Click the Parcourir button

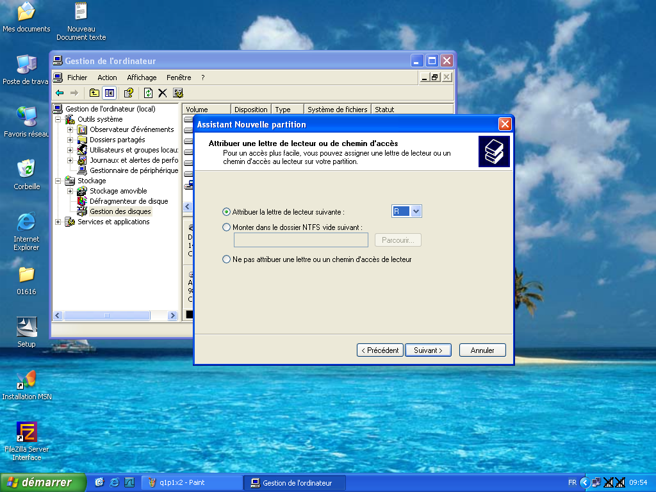pyautogui.click(x=398, y=240)
